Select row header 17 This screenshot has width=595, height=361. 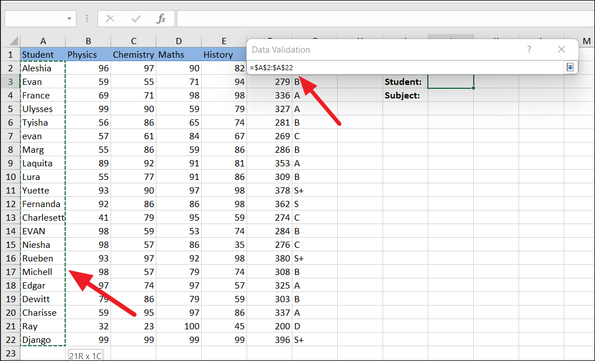[10, 272]
